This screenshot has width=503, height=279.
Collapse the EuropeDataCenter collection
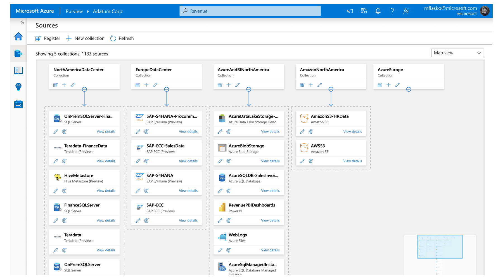tap(167, 89)
